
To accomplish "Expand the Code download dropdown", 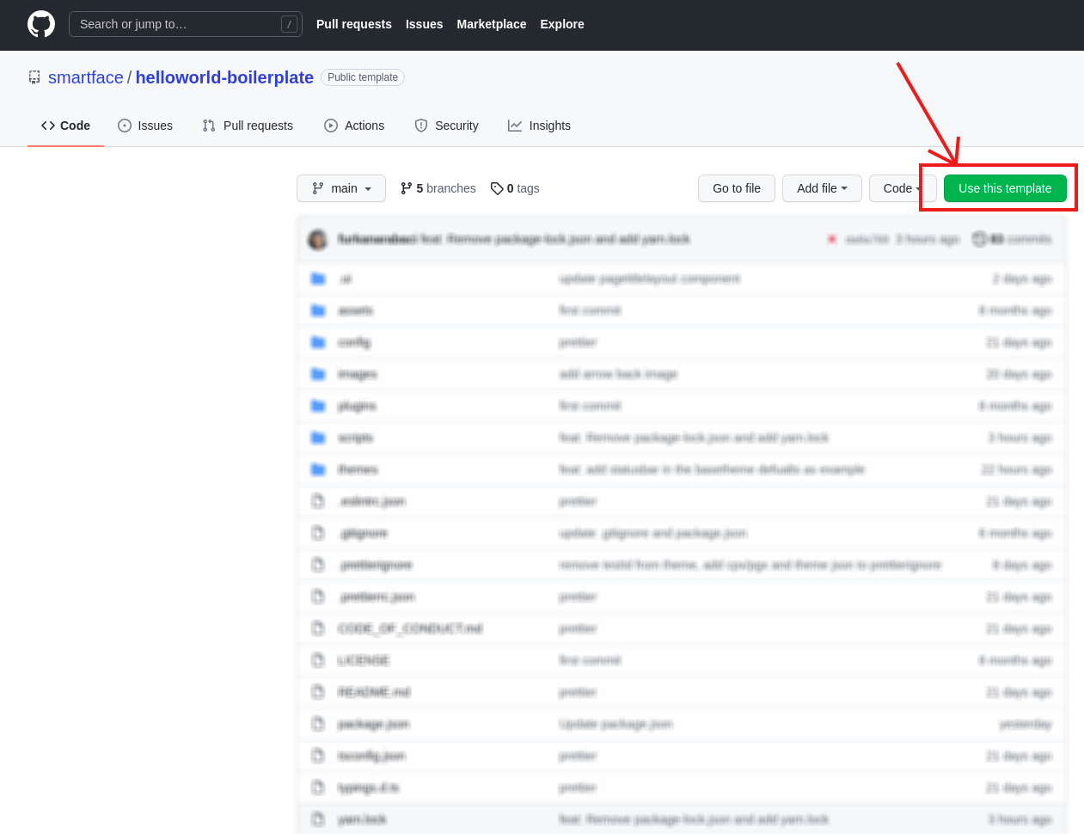I will (903, 188).
